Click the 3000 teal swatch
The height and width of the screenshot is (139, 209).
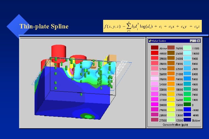click(187, 89)
